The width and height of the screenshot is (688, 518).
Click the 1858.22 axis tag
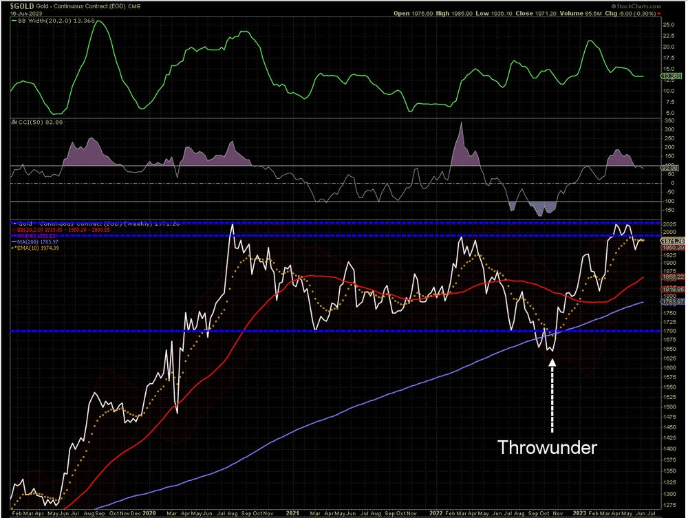click(673, 277)
